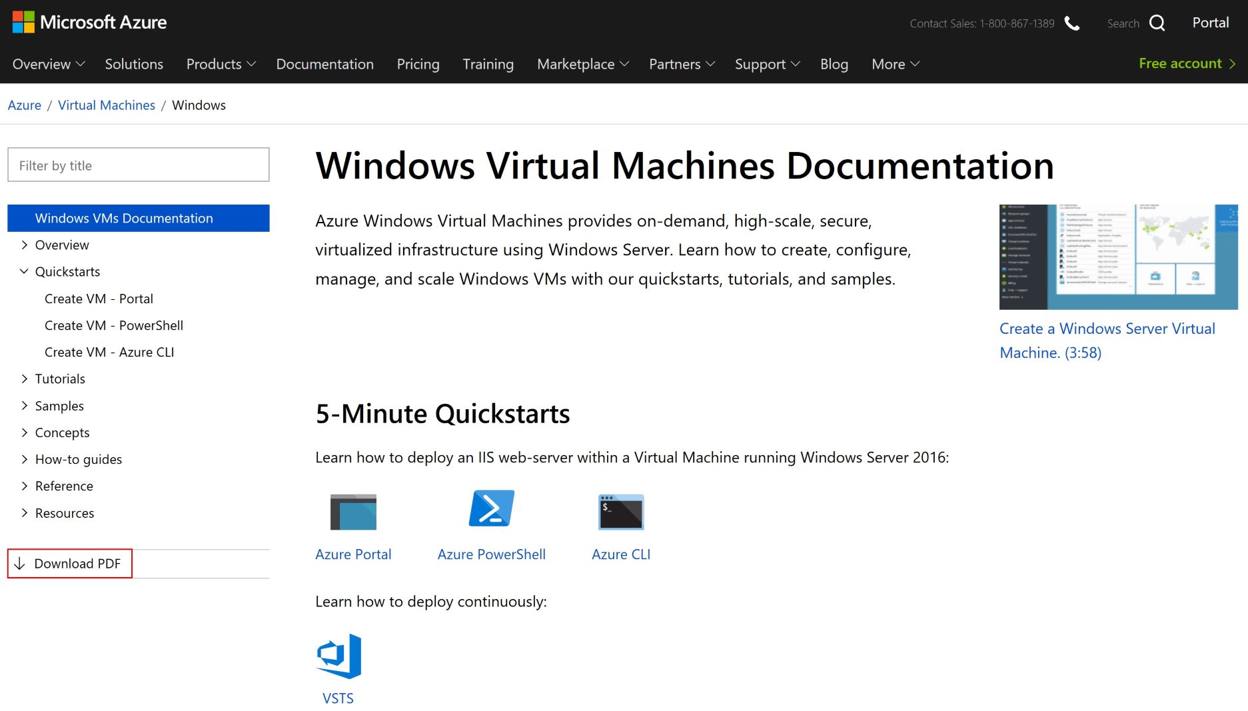The height and width of the screenshot is (711, 1248).
Task: Open Create VM - Portal quickstart
Action: 99,299
